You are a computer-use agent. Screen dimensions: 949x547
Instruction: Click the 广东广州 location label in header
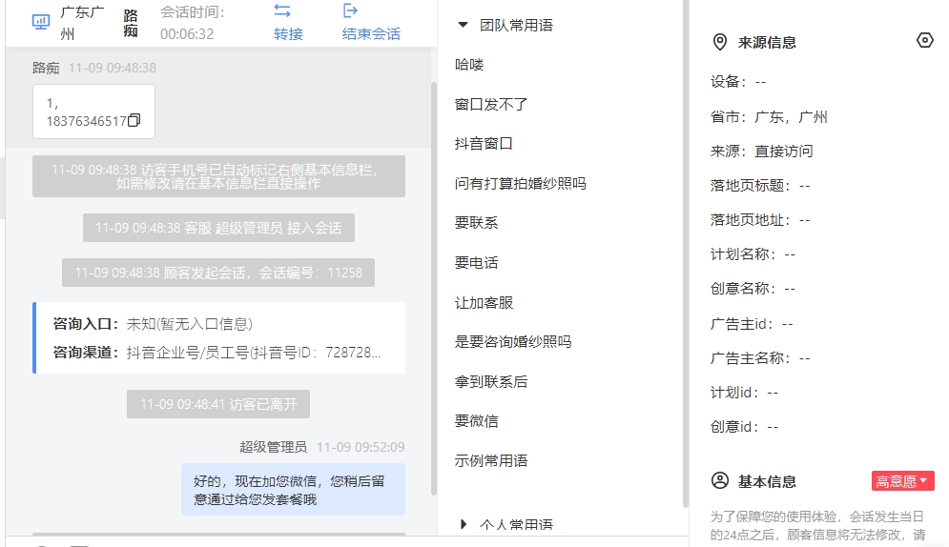82,23
